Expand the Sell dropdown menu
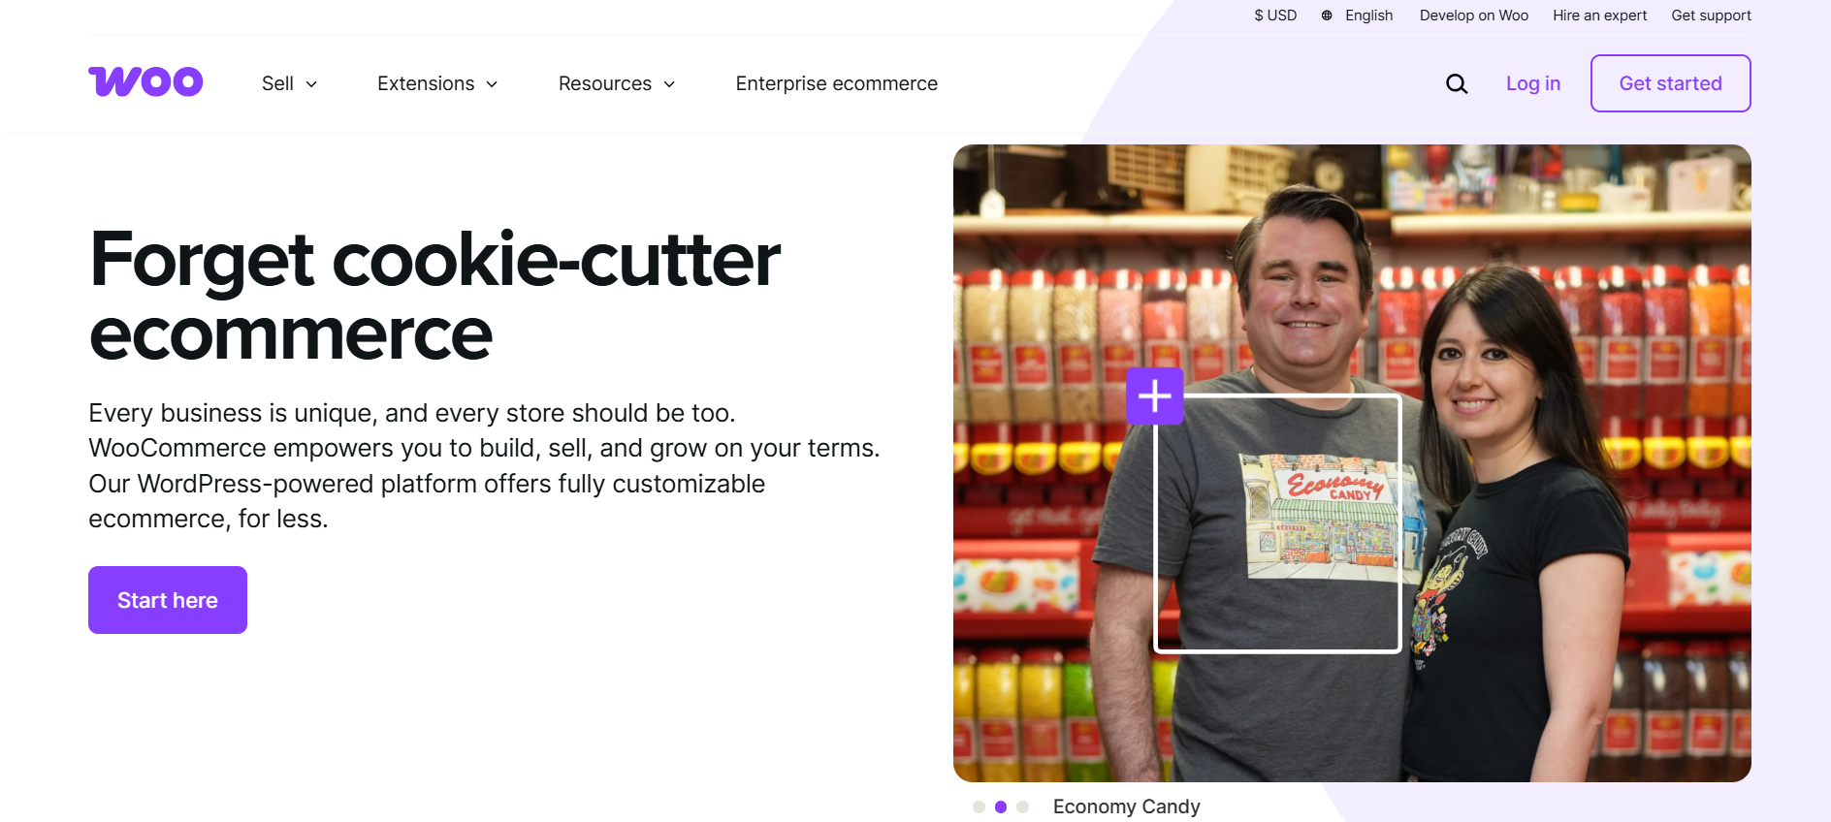Screen dimensions: 1831x822 point(289,84)
